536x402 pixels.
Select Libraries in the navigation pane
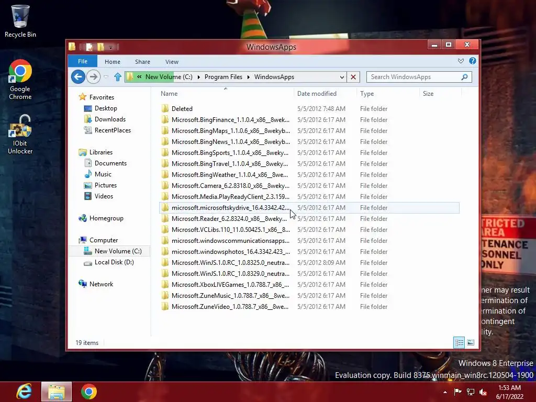101,152
